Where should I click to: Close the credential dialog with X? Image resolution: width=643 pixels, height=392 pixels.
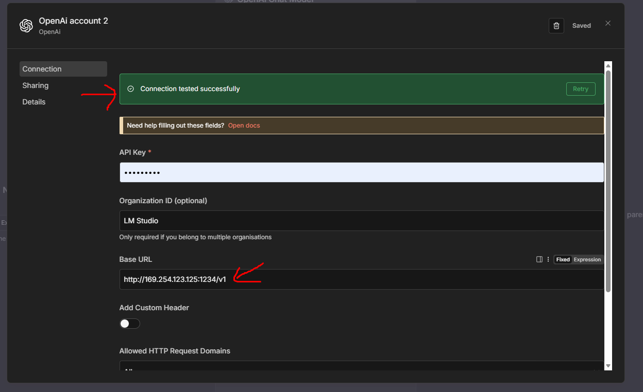[x=608, y=23]
